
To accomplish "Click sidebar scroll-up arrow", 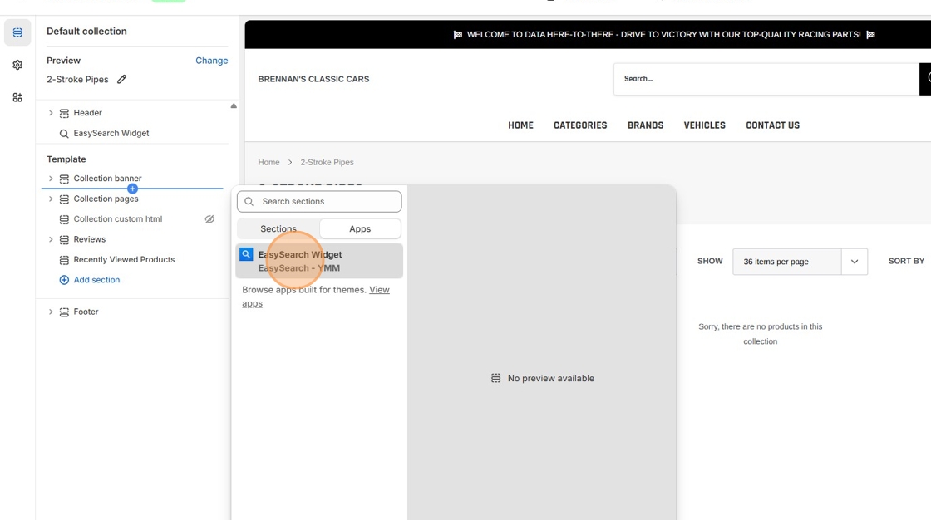I will (234, 106).
